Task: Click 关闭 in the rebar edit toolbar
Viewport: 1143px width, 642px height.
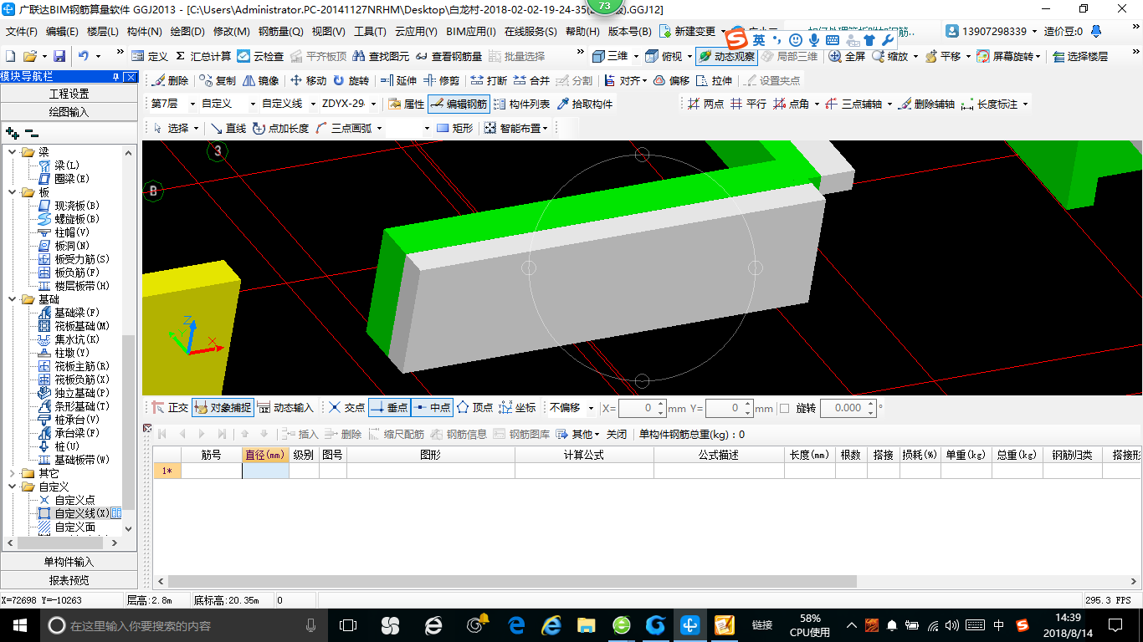Action: point(617,435)
